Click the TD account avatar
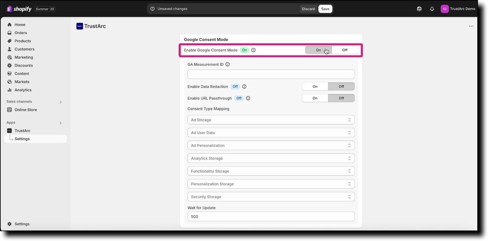Image resolution: width=488 pixels, height=241 pixels. 445,9
